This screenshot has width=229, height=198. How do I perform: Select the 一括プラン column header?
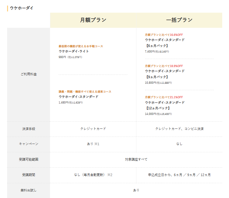click(x=179, y=20)
